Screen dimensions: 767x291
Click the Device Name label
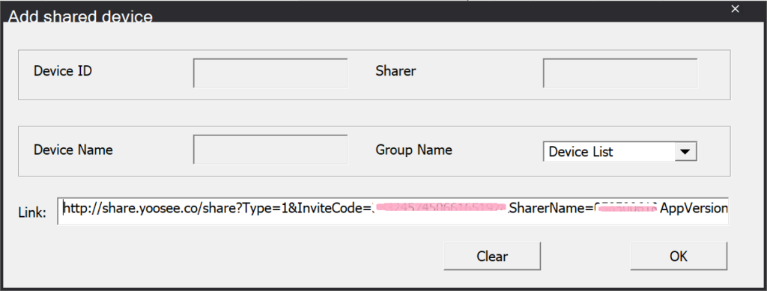pyautogui.click(x=73, y=150)
